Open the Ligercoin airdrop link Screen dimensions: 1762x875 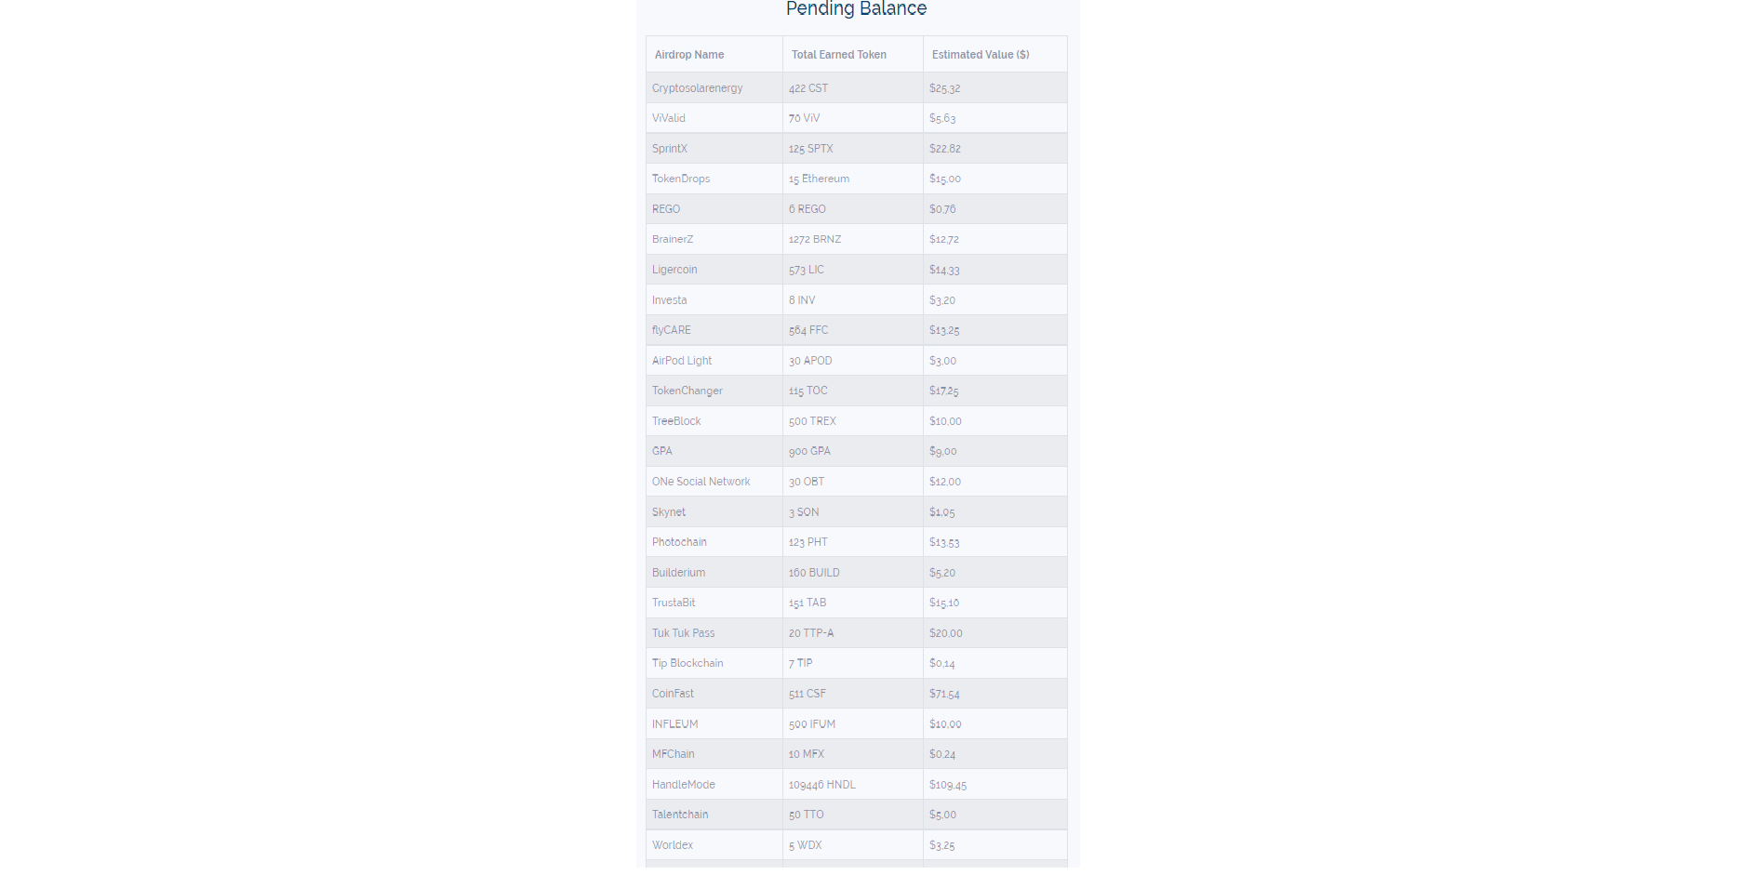tap(674, 270)
